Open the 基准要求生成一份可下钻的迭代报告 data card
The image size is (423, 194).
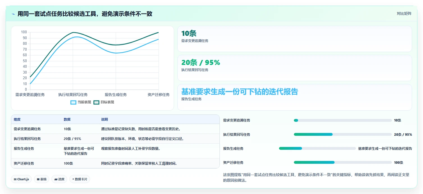tap(295, 97)
